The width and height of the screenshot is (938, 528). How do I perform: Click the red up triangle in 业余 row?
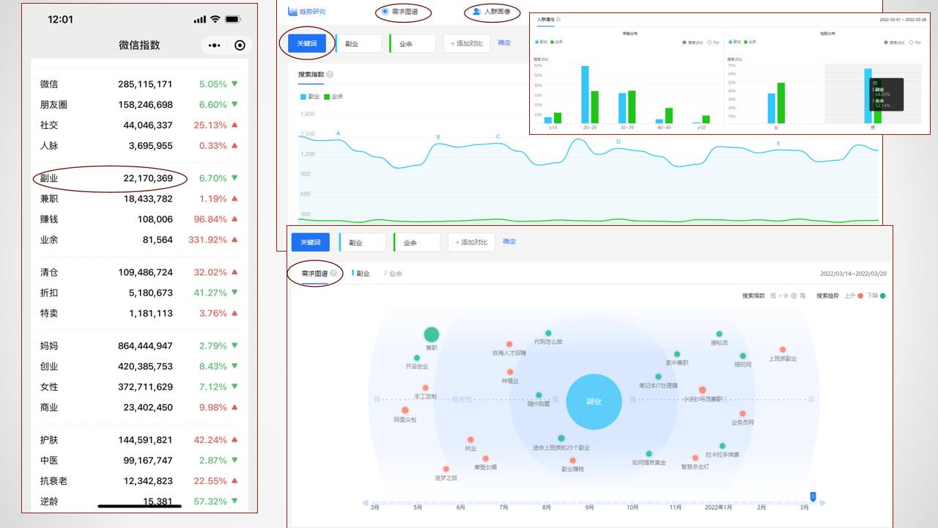(x=234, y=239)
